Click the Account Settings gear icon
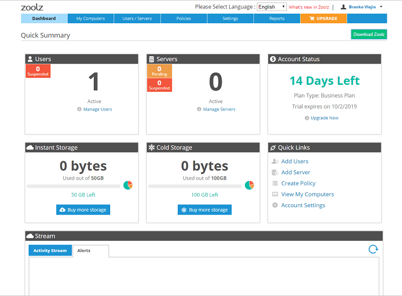The image size is (402, 296). click(275, 205)
